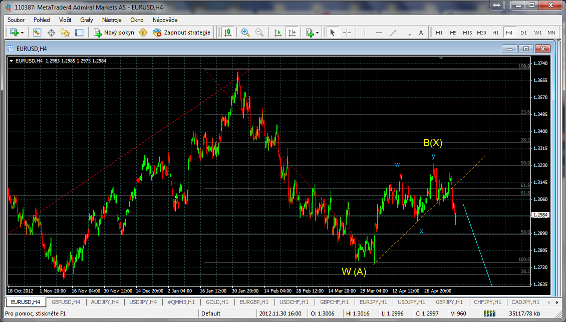Switch to D1 timeframe
This screenshot has height=322, width=566.
coord(523,33)
